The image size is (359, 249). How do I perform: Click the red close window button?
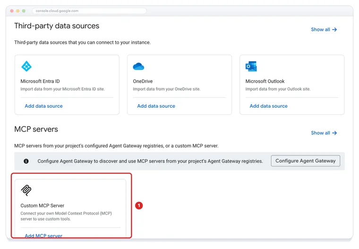[x=12, y=11]
